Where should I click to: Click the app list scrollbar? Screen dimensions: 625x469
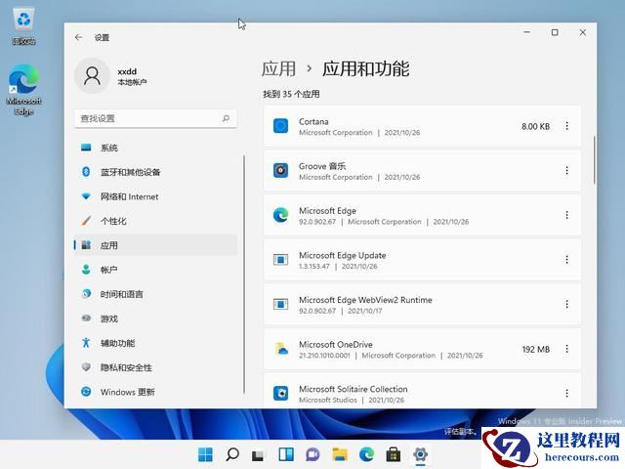tap(595, 159)
